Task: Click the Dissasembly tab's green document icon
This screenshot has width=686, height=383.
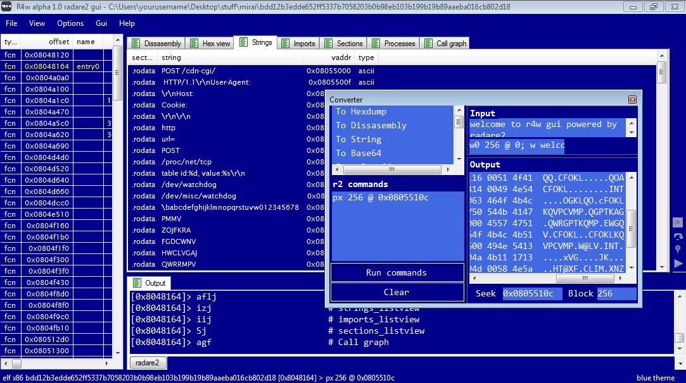Action: point(136,43)
